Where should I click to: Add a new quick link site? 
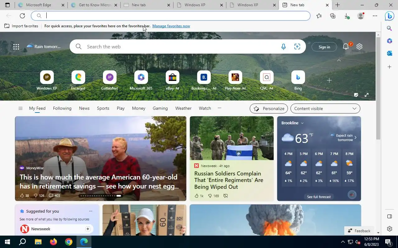329,80
